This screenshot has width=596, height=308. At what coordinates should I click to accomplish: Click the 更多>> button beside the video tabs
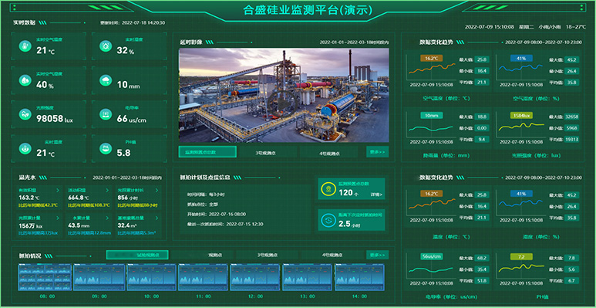(x=378, y=152)
